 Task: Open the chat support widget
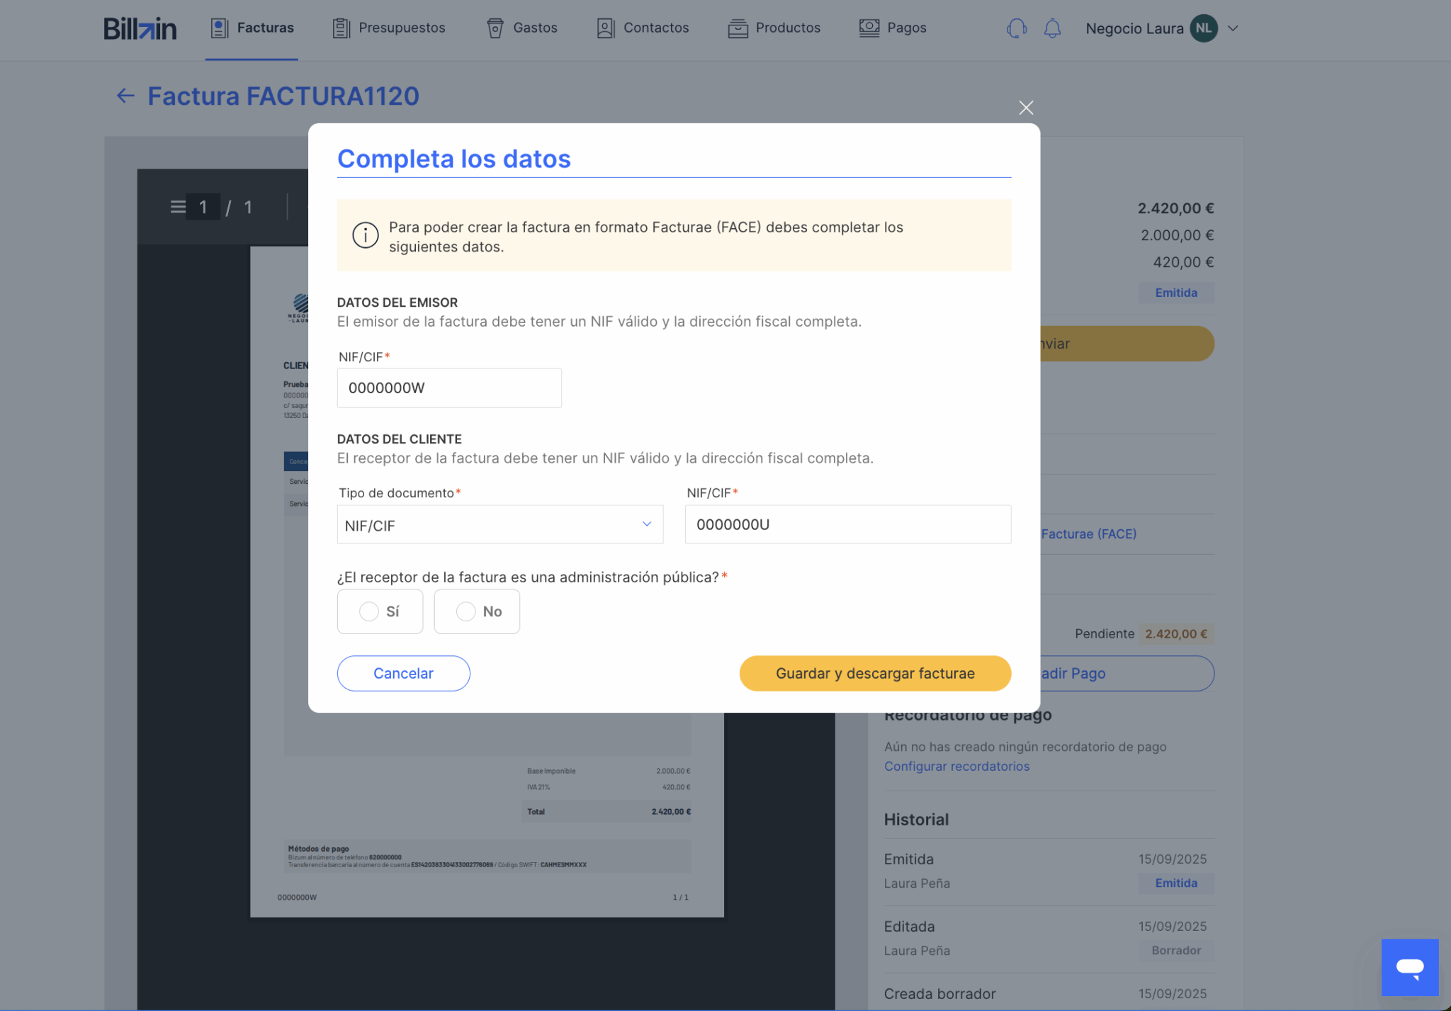pyautogui.click(x=1409, y=967)
